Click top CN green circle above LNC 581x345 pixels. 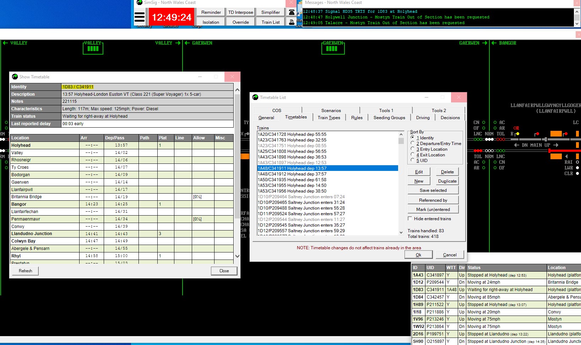click(x=484, y=122)
